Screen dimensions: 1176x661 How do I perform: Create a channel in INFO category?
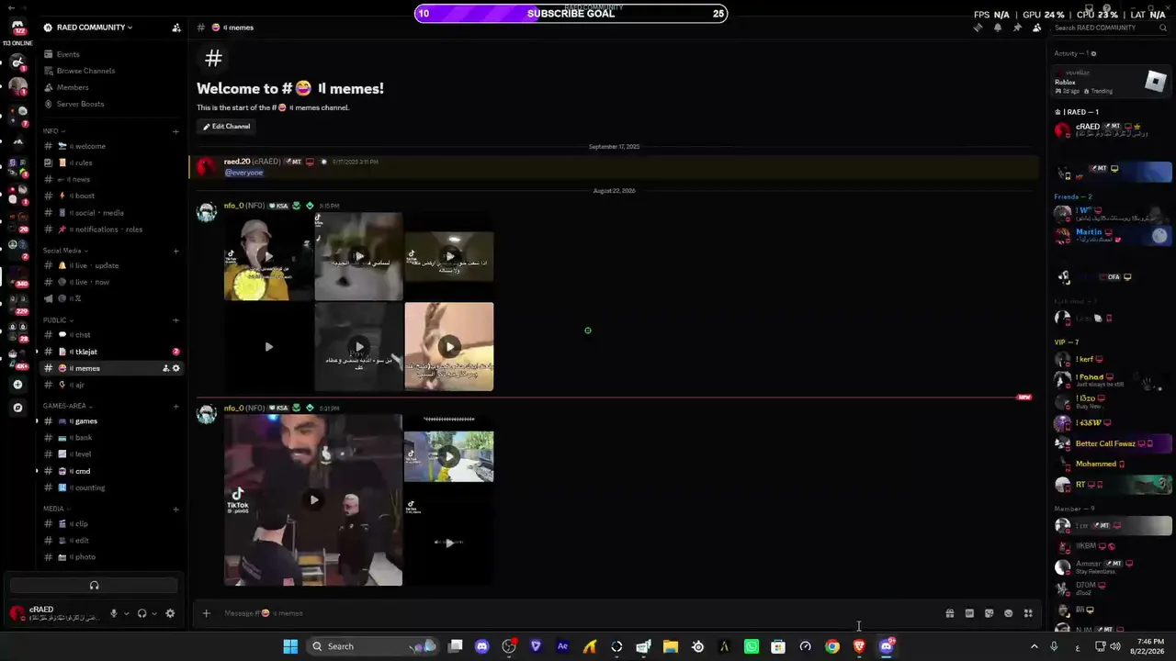click(175, 131)
